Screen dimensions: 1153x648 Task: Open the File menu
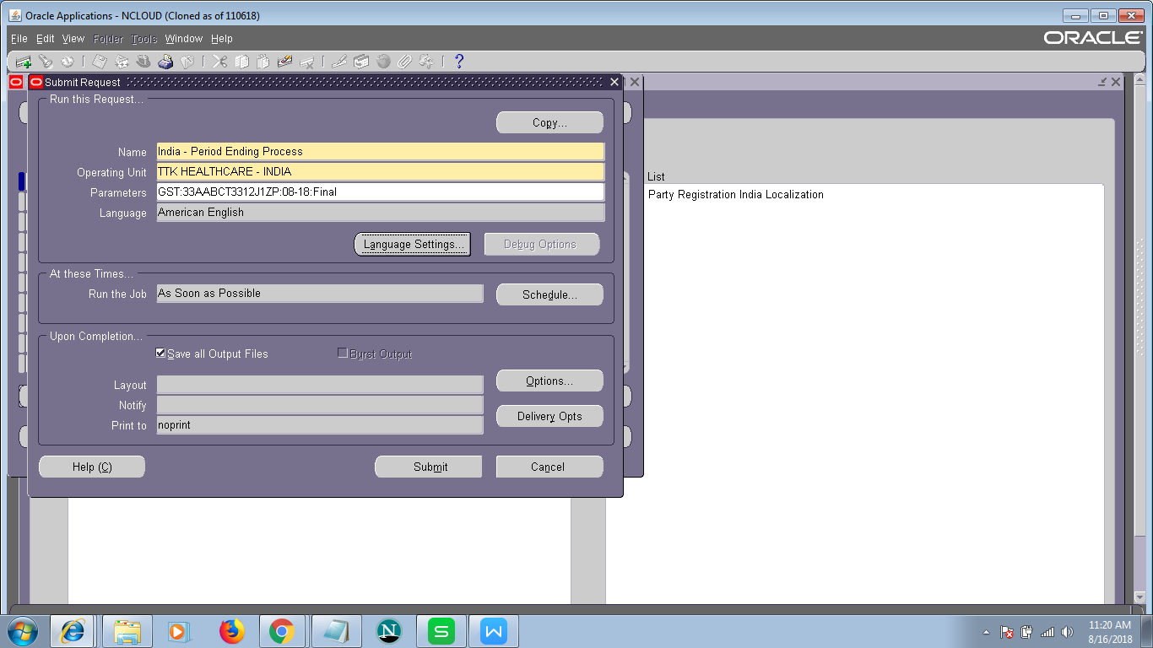tap(19, 39)
